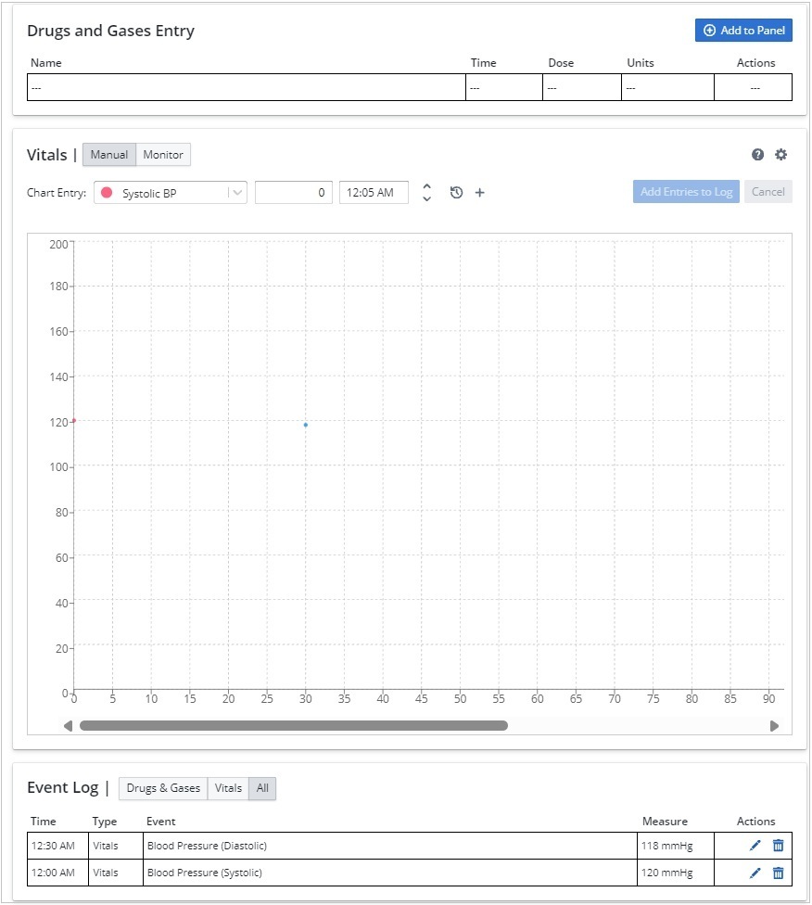Show All events in Event Log
The image size is (812, 905).
tap(262, 789)
